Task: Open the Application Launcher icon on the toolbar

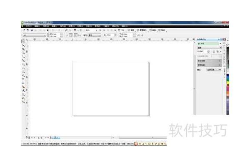Action: [x=75, y=30]
